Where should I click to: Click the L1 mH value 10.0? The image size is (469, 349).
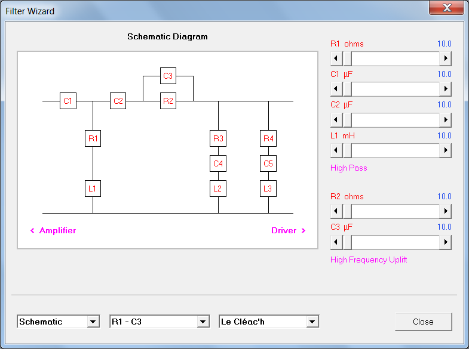(x=444, y=136)
